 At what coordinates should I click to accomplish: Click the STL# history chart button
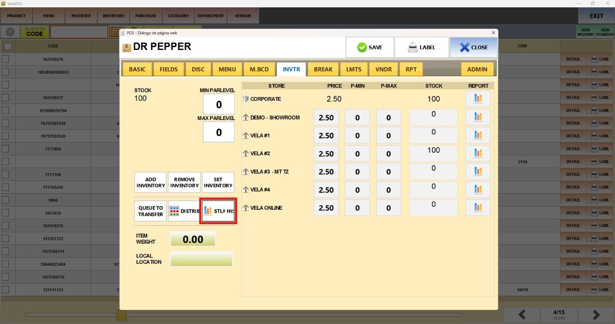click(x=218, y=211)
